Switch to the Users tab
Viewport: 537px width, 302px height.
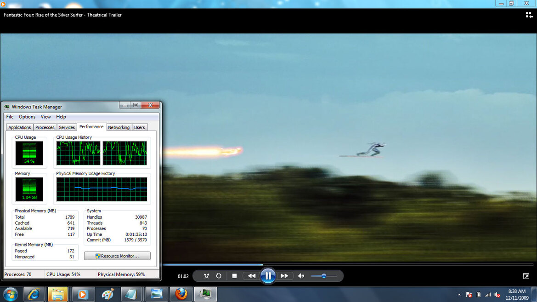click(x=139, y=127)
